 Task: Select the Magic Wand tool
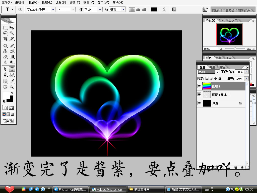click(x=12, y=33)
